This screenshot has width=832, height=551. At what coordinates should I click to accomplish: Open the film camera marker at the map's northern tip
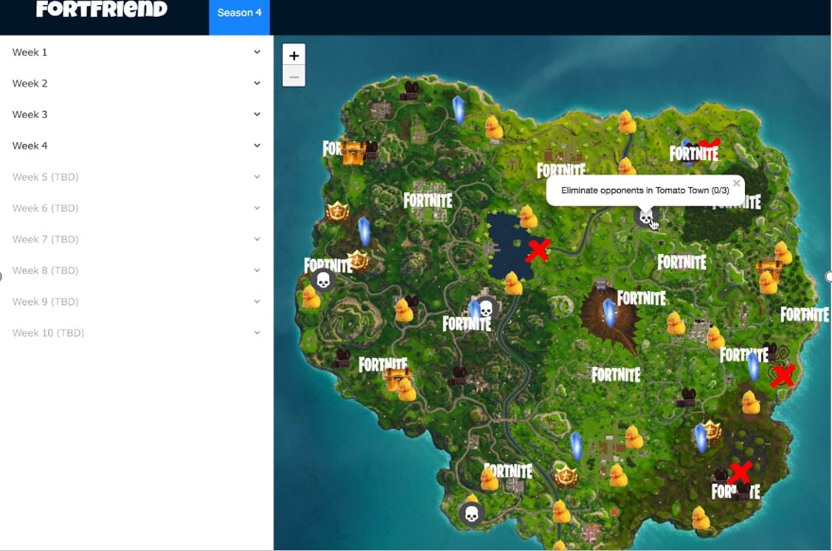pos(410,91)
